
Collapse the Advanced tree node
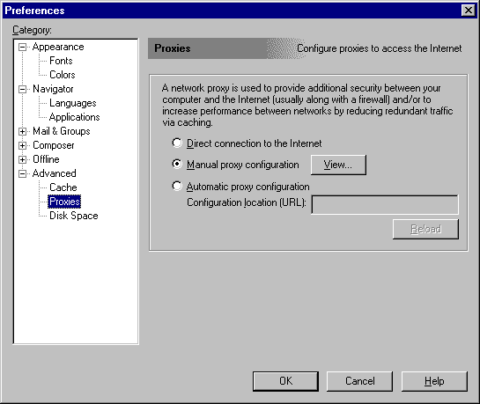[22, 173]
